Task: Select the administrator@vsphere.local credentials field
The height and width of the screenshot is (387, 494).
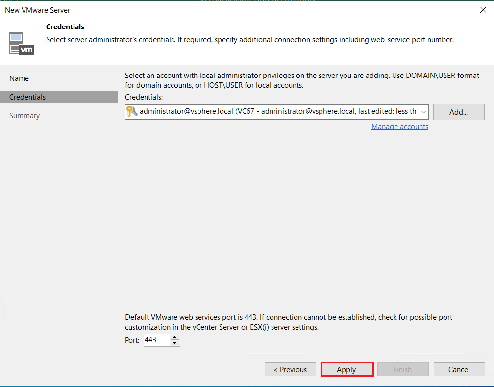Action: [276, 112]
